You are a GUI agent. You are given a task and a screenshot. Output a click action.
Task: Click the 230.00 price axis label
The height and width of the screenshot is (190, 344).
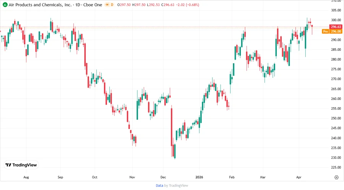(x=336, y=158)
